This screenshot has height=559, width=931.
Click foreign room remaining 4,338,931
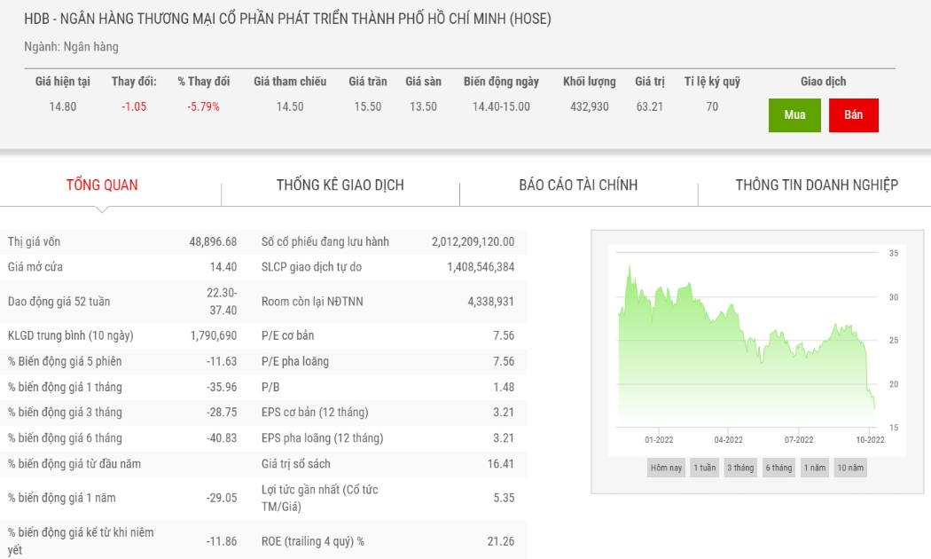click(490, 302)
